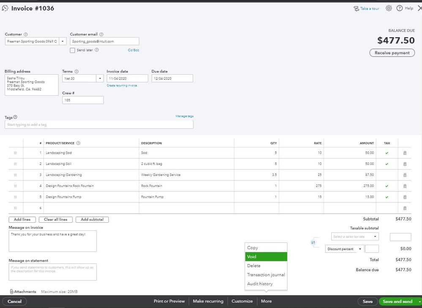
Task: Click the Add lines button
Action: (22, 219)
